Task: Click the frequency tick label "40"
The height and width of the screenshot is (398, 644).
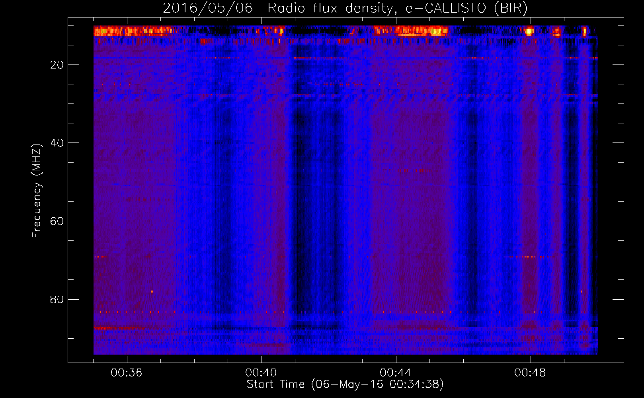Action: 57,143
